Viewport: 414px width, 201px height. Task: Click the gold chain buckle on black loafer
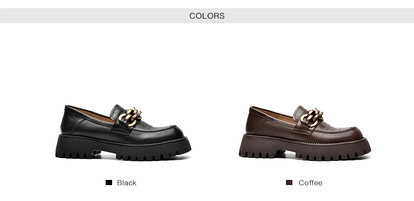(130, 117)
